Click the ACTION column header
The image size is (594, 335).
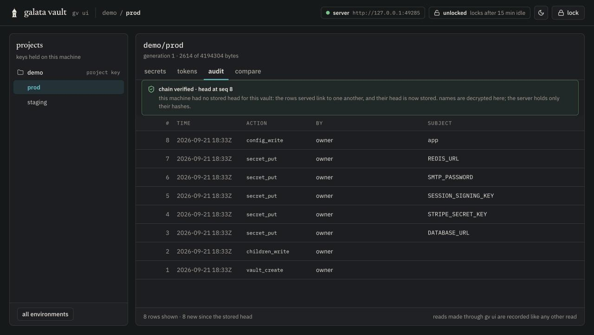tap(257, 123)
